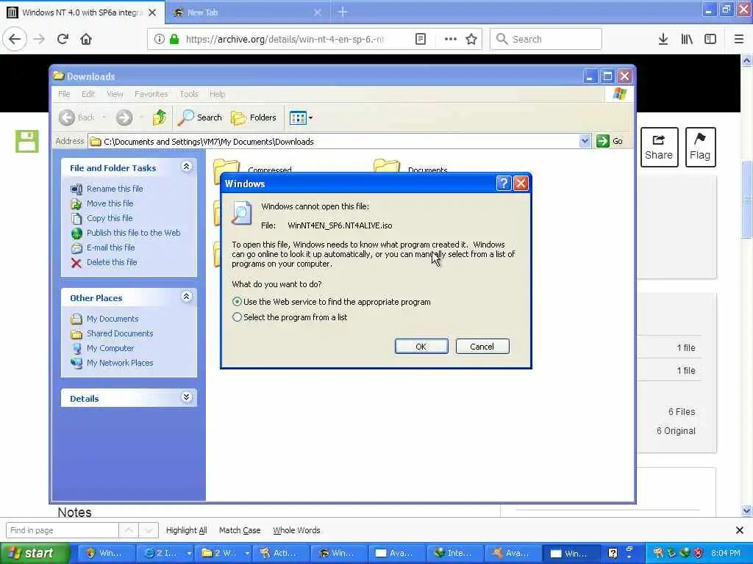Image resolution: width=753 pixels, height=564 pixels.
Task: Click Firefox URL address field
Action: (x=285, y=39)
